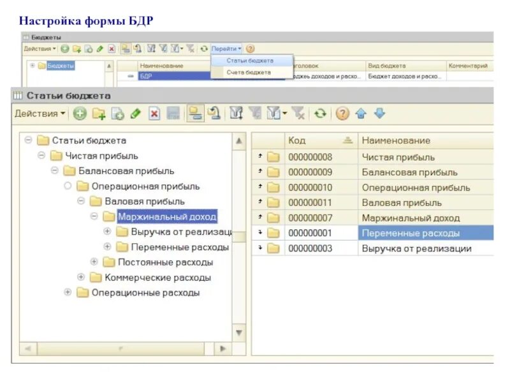This screenshot has height=382, width=510.
Task: Click the Наименование header in Статьи бюджета
Action: [x=426, y=140]
